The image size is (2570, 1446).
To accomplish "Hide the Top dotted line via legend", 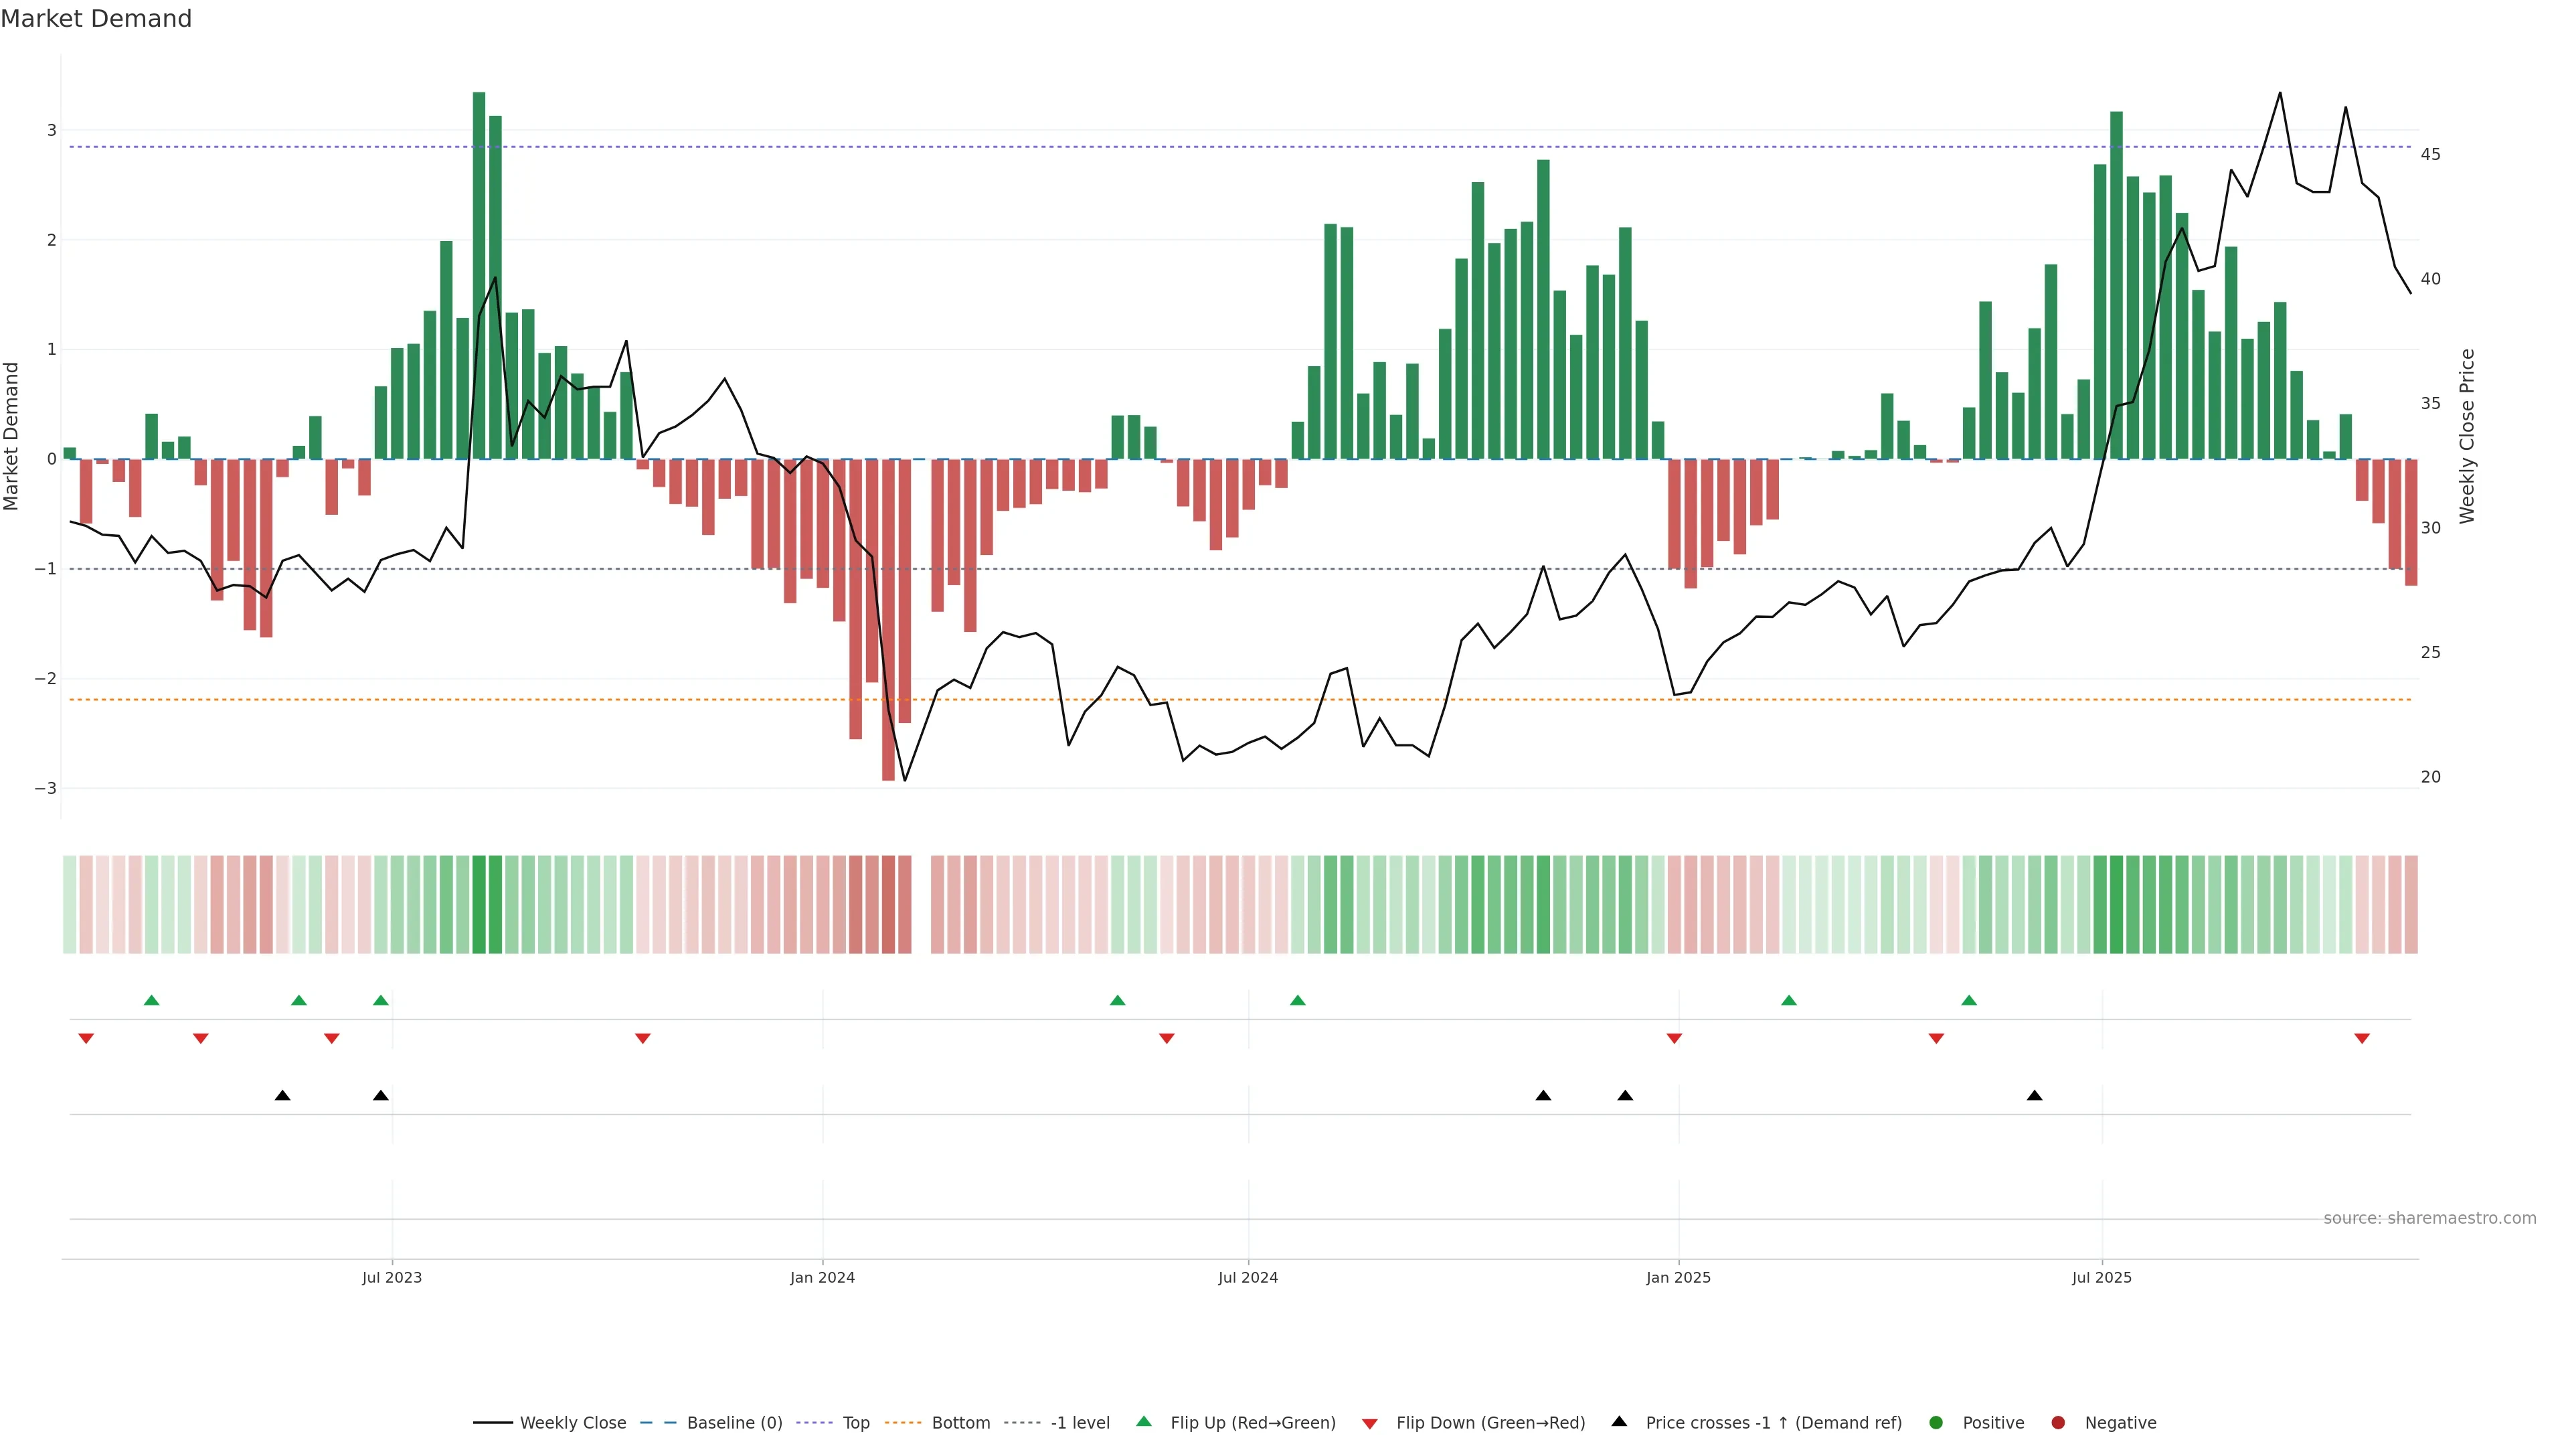I will click(x=855, y=1422).
